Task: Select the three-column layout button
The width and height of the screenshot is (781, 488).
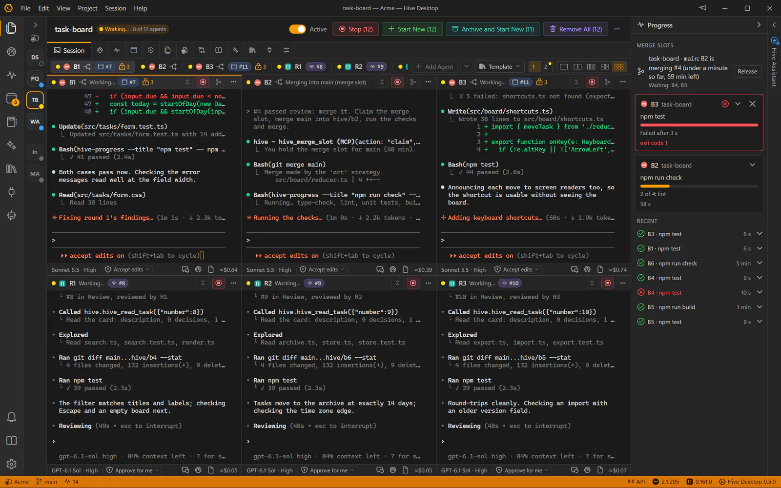Action: pyautogui.click(x=591, y=66)
